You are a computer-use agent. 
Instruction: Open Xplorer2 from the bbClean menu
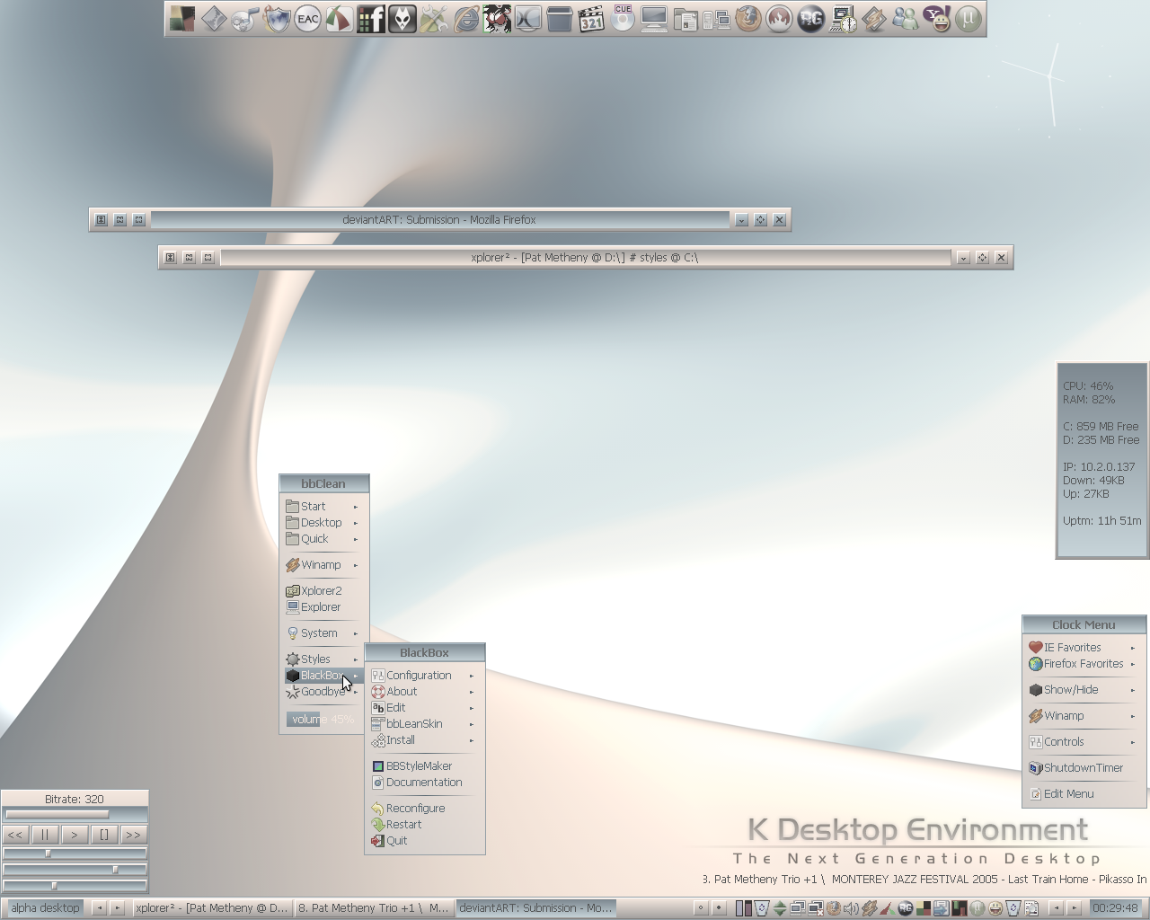click(x=323, y=591)
